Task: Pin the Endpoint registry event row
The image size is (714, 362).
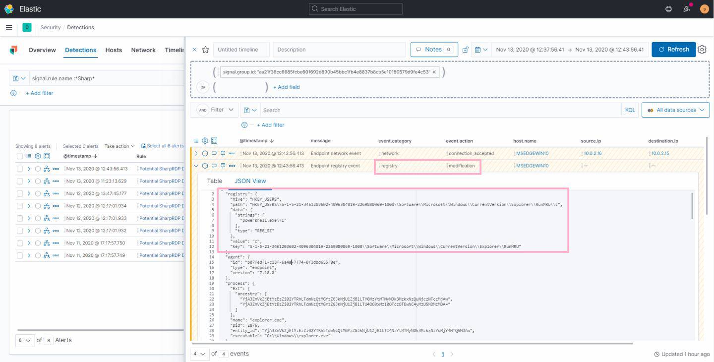Action: click(223, 166)
